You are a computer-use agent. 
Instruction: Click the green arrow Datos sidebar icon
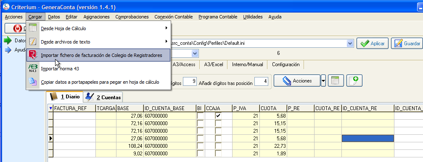[8, 41]
